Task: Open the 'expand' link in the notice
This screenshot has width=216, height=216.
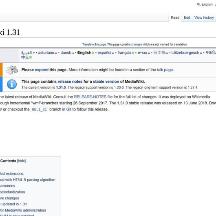Action: 42,70
